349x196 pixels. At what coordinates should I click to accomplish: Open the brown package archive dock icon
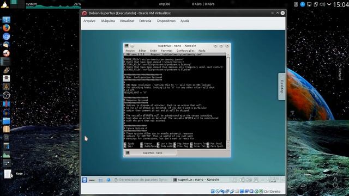click(6, 129)
